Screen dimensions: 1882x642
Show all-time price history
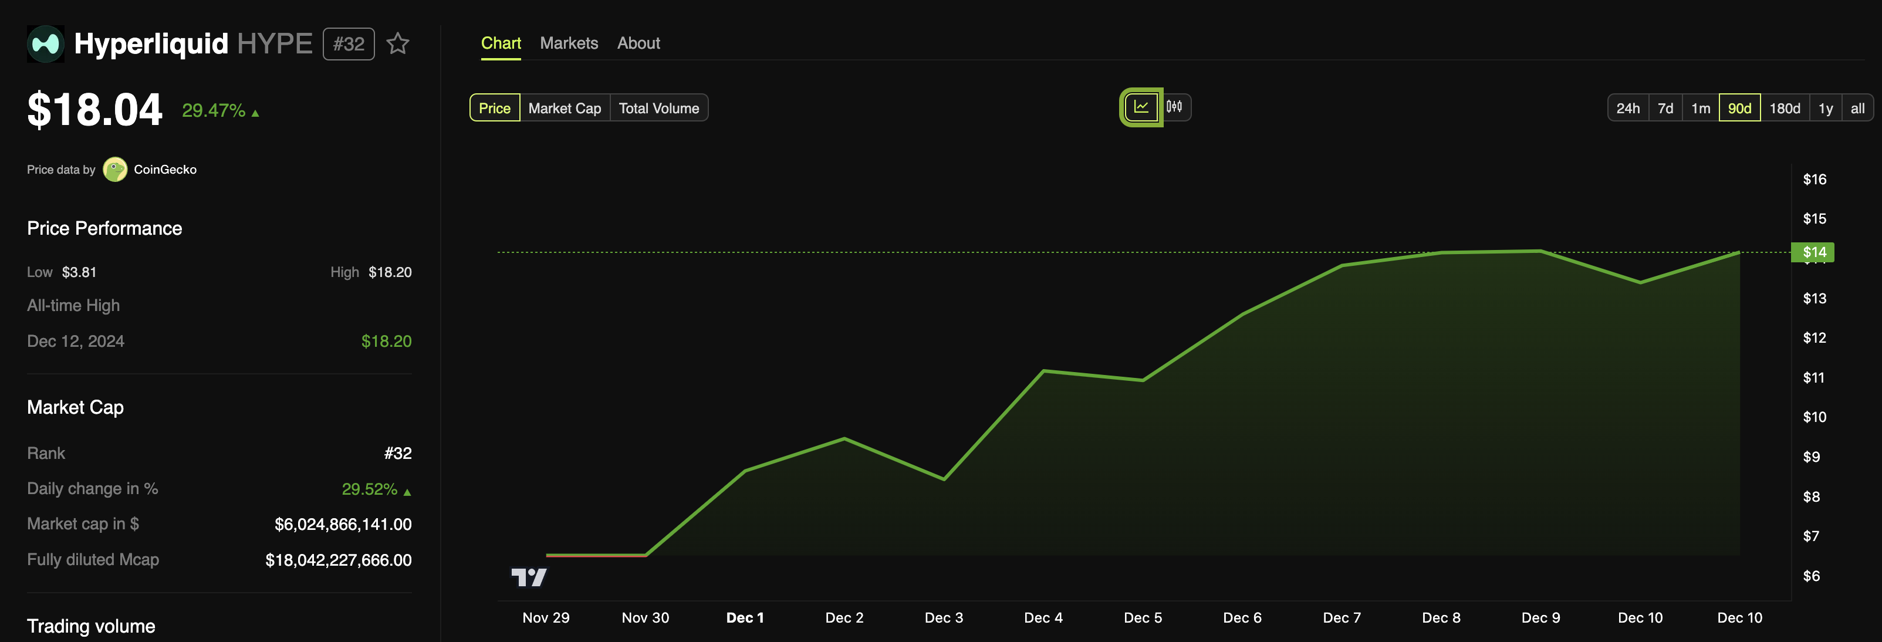click(x=1857, y=108)
